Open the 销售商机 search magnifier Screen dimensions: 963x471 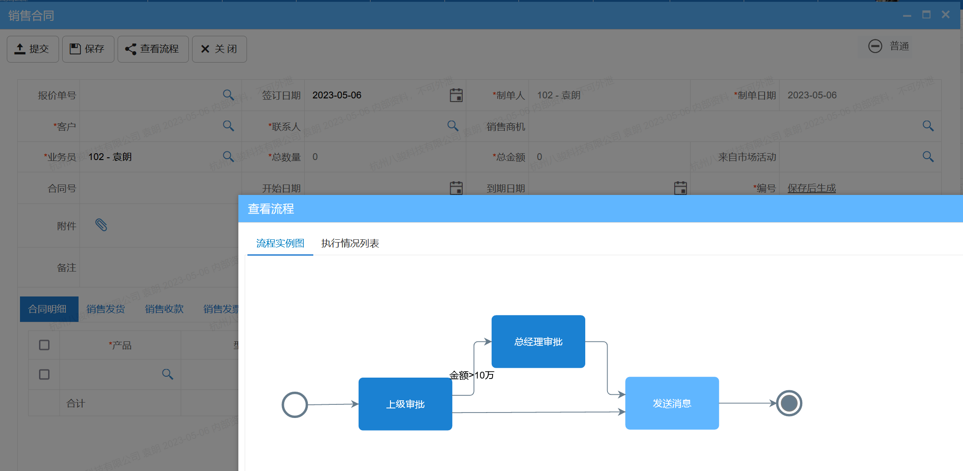[x=928, y=126]
